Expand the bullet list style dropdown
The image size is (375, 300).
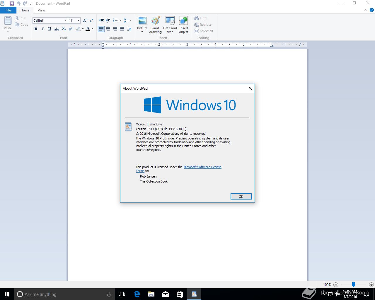pos(120,21)
